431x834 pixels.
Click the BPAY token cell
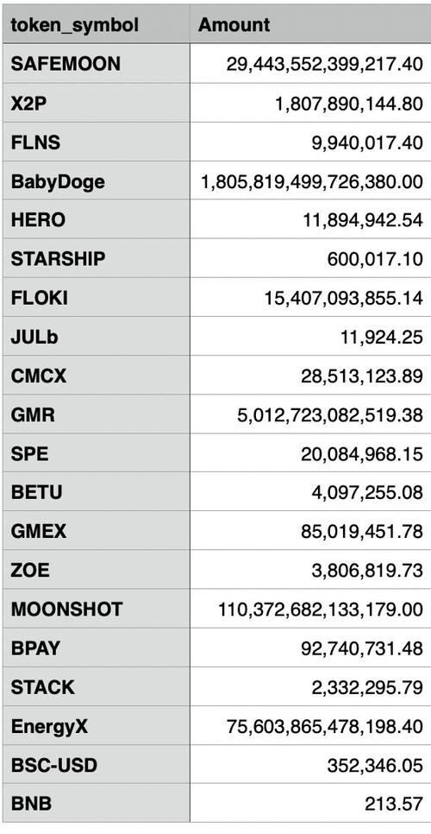(x=96, y=648)
